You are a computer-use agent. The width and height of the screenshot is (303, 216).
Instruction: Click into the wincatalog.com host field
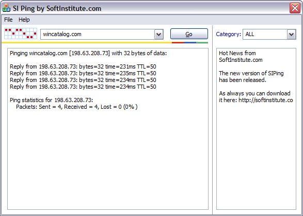pyautogui.click(x=98, y=35)
